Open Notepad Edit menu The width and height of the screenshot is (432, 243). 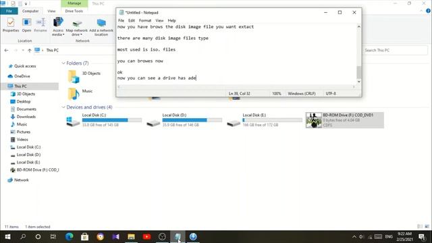tap(132, 20)
